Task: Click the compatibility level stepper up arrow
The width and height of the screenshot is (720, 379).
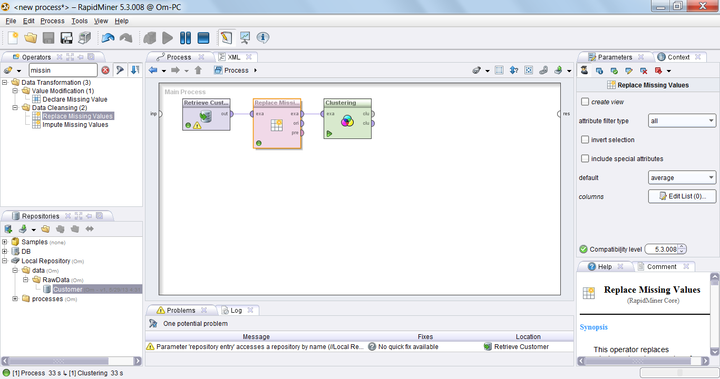Action: tap(682, 247)
